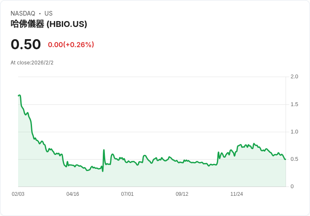Click the 2.0 price axis label
Screen dimensions: 310x216
294,77
